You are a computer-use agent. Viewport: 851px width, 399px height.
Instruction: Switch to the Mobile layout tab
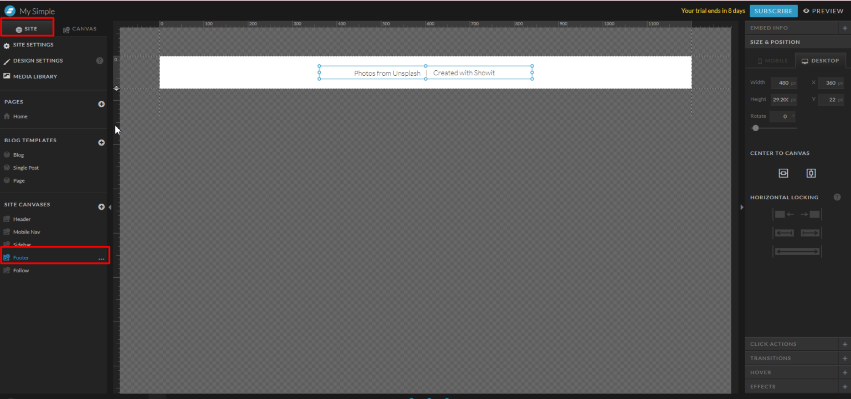(772, 61)
